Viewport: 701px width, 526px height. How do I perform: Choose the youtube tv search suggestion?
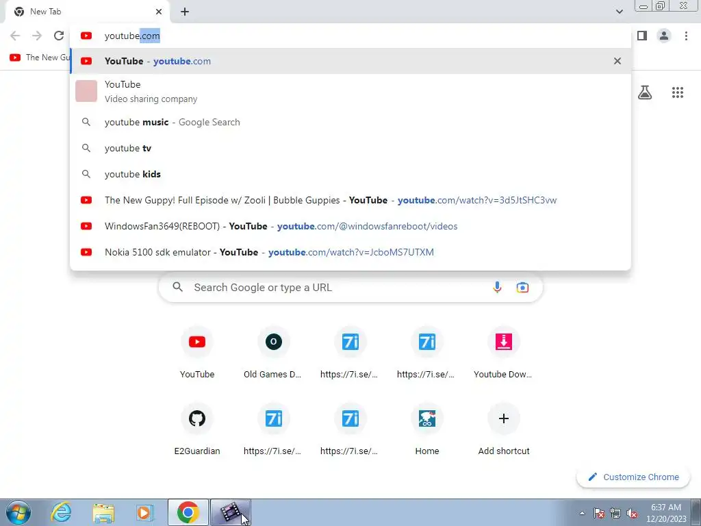click(x=350, y=148)
